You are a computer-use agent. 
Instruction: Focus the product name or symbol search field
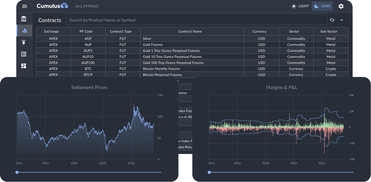pyautogui.click(x=196, y=20)
